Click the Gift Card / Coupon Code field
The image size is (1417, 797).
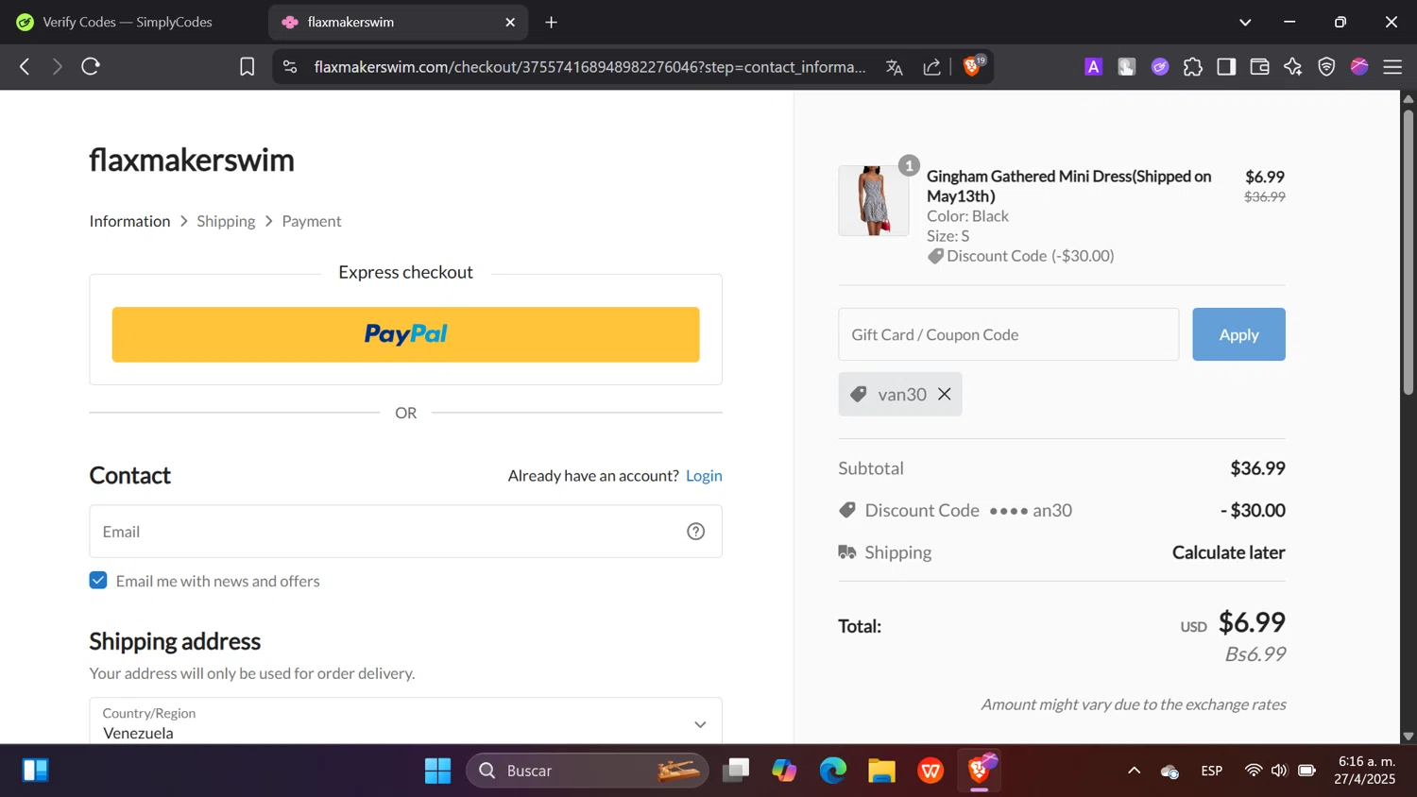(1008, 334)
